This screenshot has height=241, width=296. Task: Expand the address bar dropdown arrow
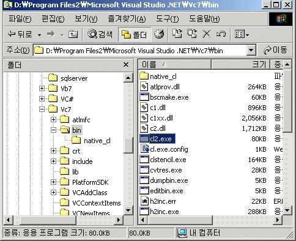[x=251, y=50]
